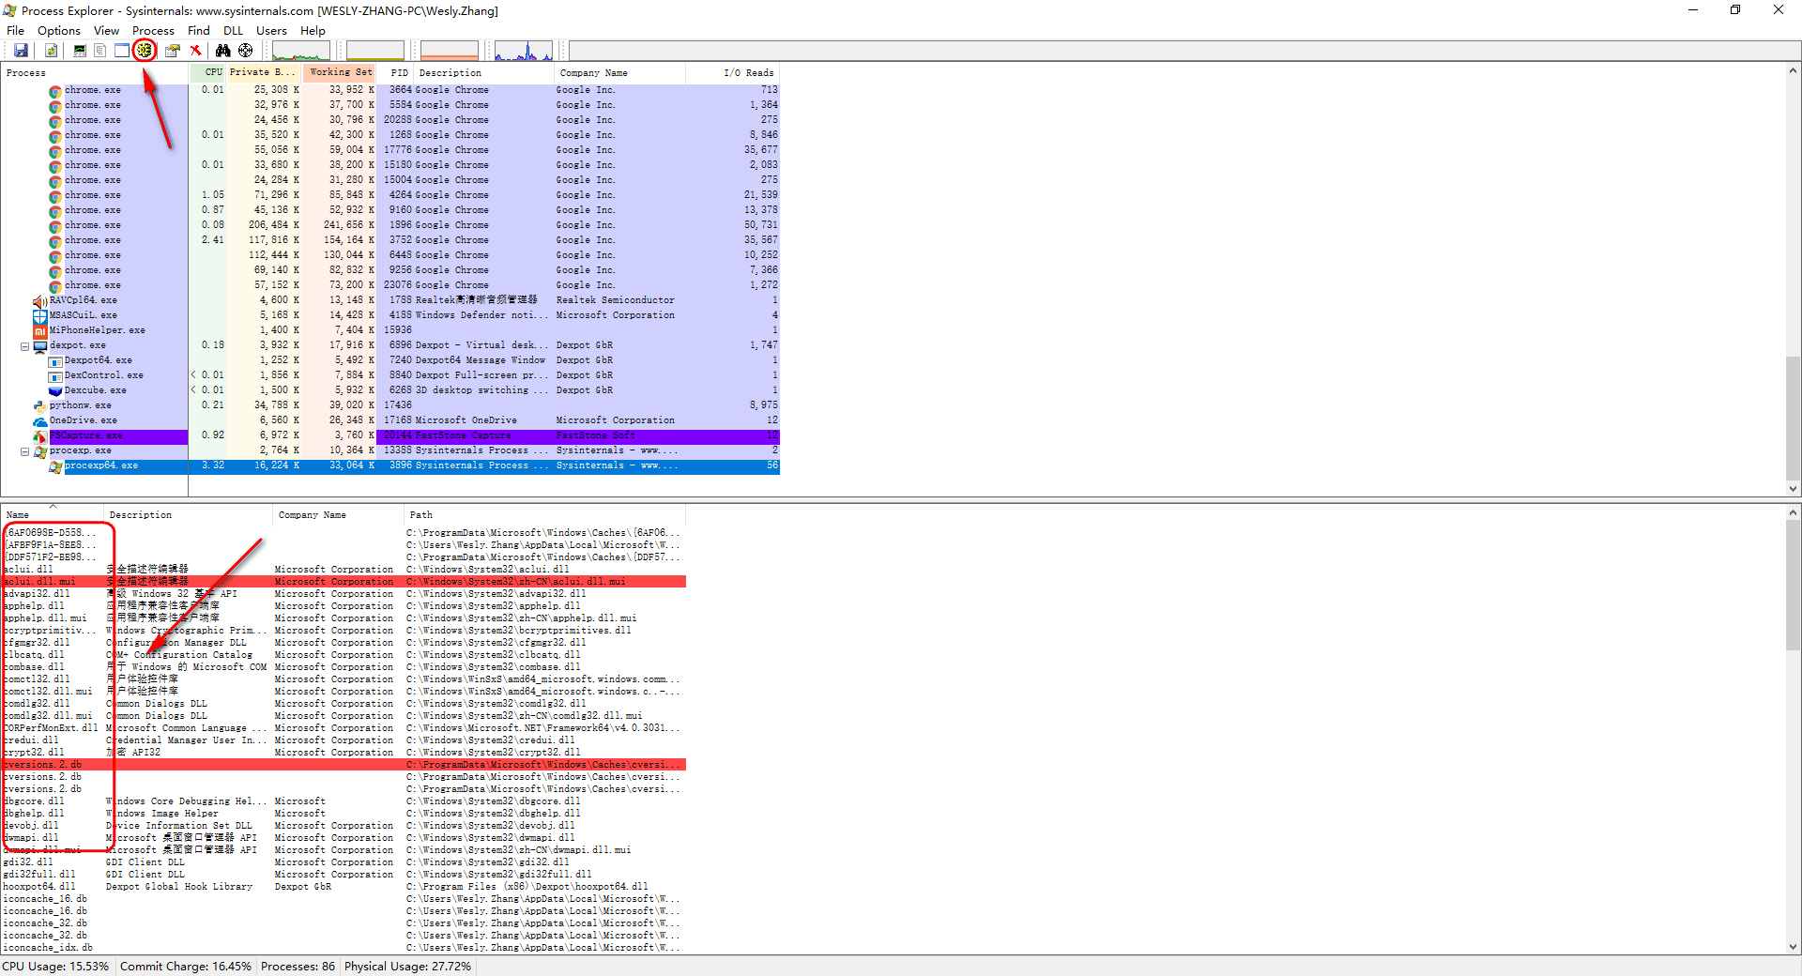The height and width of the screenshot is (976, 1802).
Task: Select chrome.exe row with PID 1896
Action: tap(390, 225)
